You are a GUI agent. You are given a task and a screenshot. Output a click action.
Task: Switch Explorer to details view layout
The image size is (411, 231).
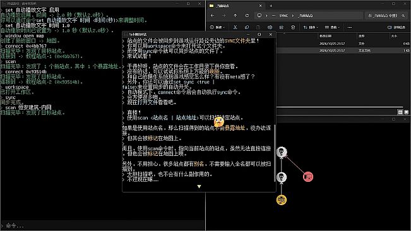click(x=400, y=112)
